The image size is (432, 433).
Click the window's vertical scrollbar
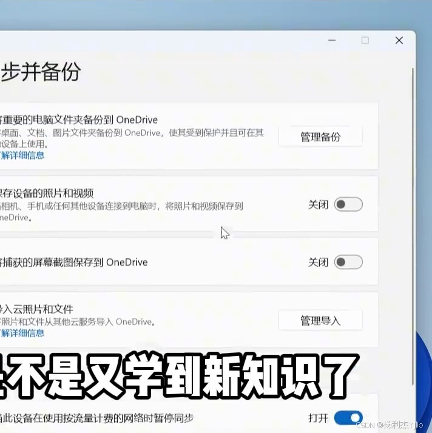[x=413, y=226]
